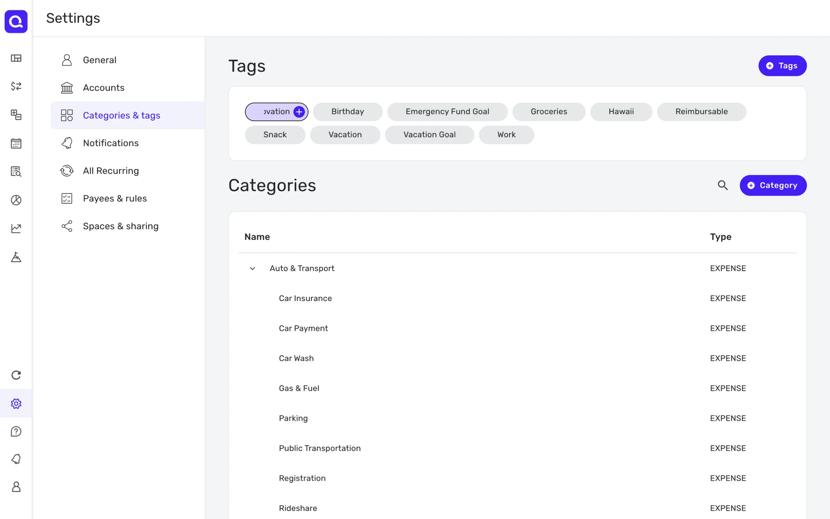Click the plus icon on highlighted tag
This screenshot has width=830, height=519.
[299, 112]
